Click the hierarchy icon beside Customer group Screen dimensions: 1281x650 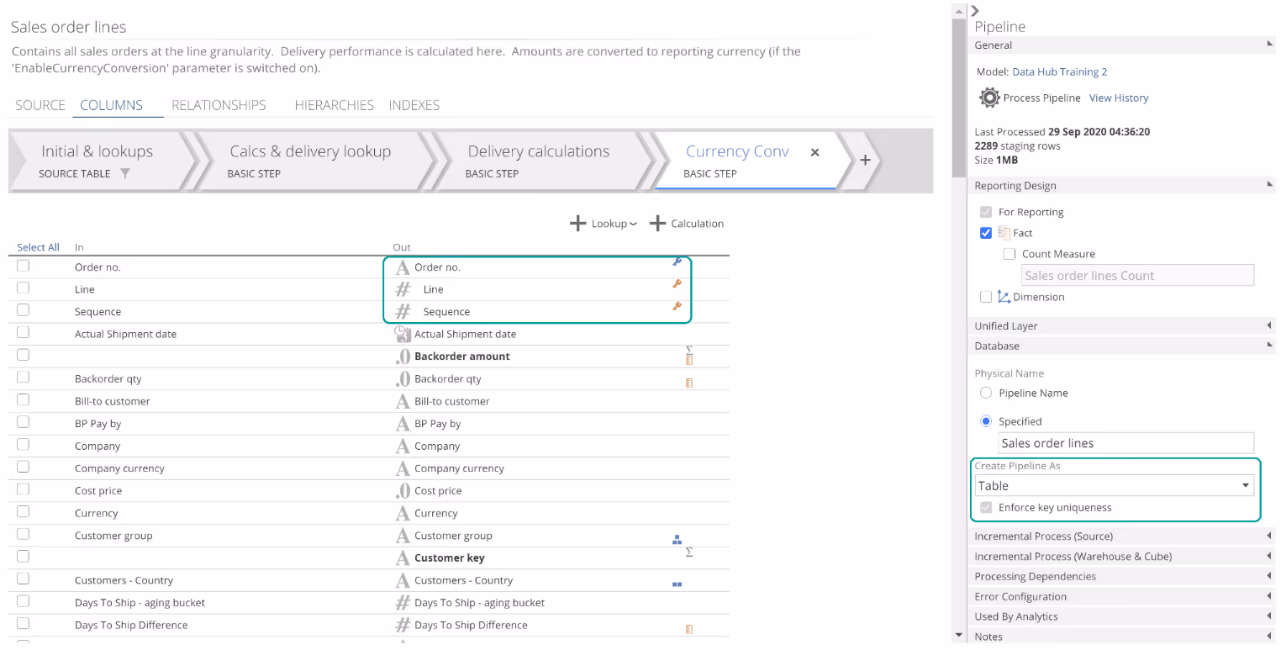pyautogui.click(x=677, y=540)
